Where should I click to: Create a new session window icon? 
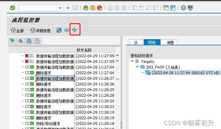tap(166, 8)
